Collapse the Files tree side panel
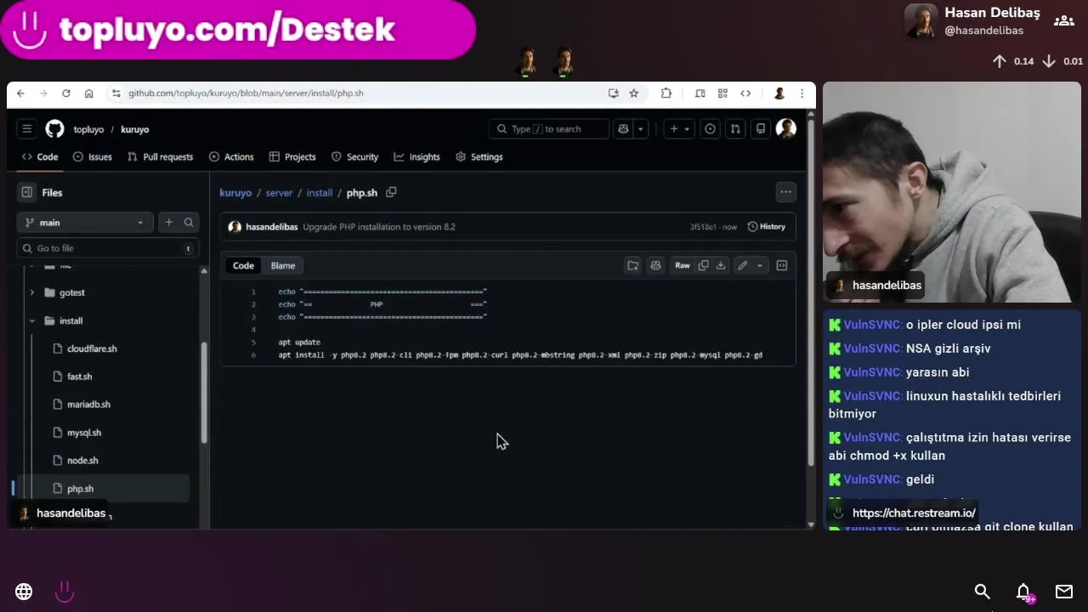Screen dimensions: 1088x612 click(27, 193)
